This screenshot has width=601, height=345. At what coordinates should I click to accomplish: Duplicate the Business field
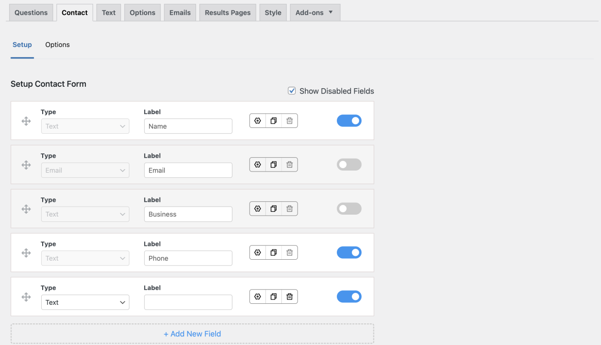[x=274, y=209]
